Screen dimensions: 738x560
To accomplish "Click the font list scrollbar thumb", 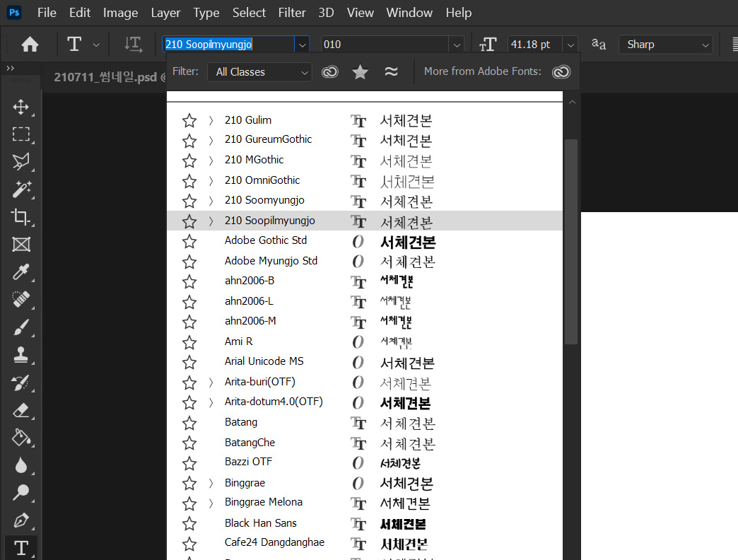I will [x=571, y=242].
